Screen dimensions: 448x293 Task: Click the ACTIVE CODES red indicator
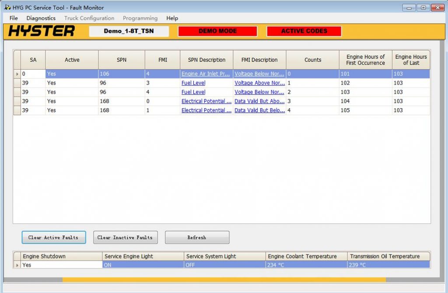304,31
